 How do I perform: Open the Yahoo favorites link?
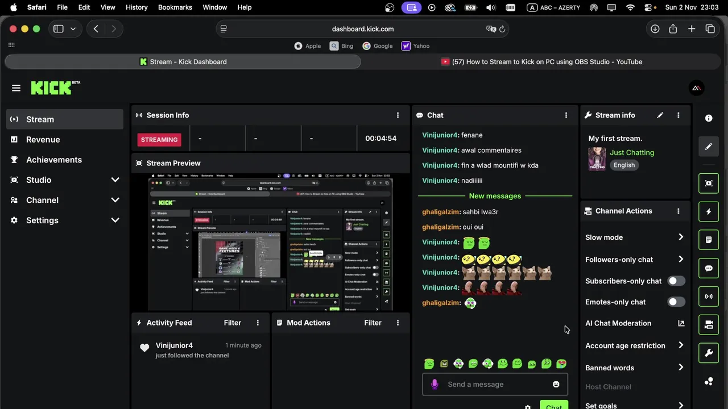(x=416, y=46)
